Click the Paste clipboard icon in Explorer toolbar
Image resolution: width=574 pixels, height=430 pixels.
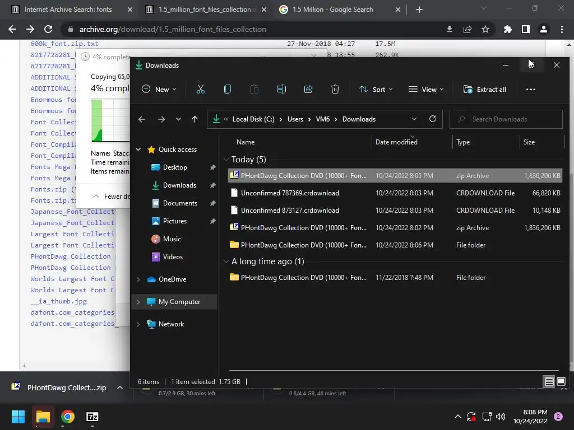click(254, 89)
